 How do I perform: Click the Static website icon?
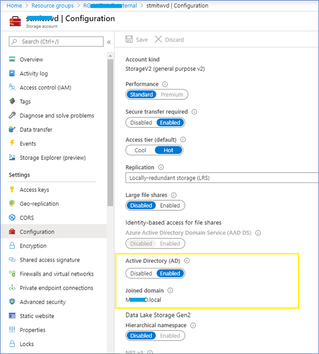12,316
